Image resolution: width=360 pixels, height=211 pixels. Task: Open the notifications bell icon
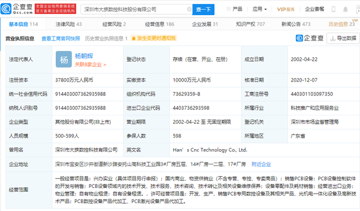point(345,9)
